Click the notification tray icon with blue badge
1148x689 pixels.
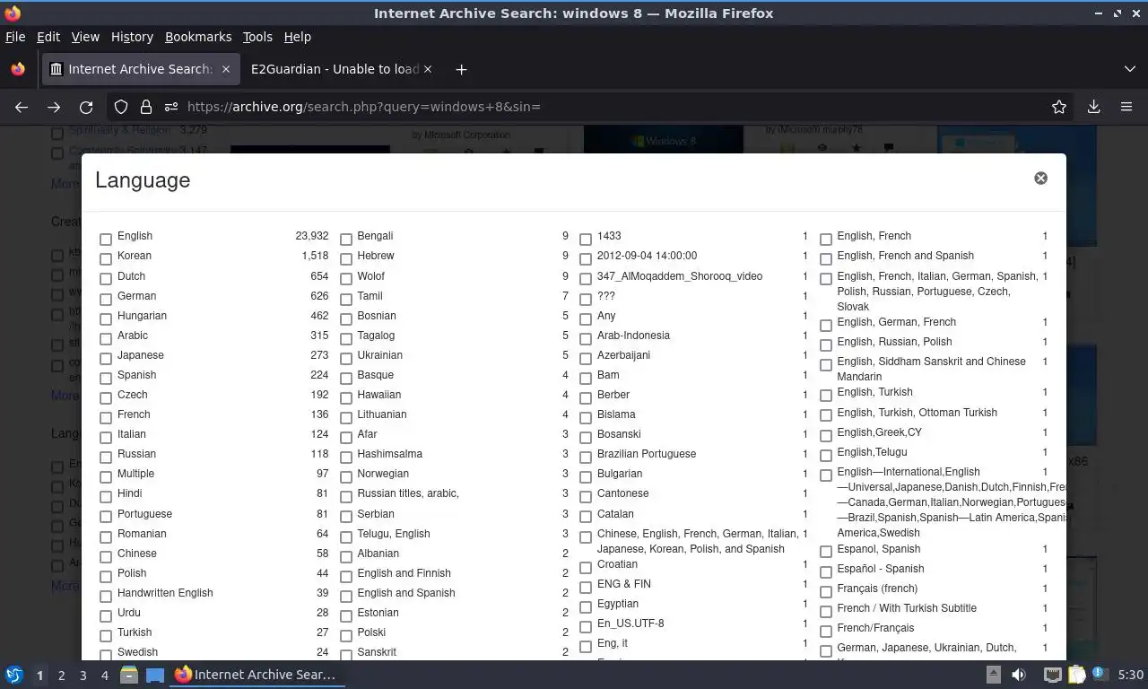1100,675
